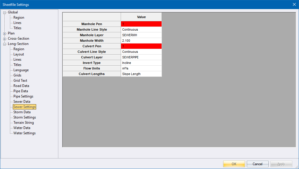
Task: Click the Manhole Line Style value cell
Action: click(141, 29)
